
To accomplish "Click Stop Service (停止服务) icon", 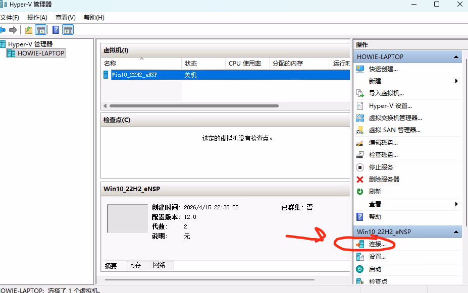I will coord(360,167).
